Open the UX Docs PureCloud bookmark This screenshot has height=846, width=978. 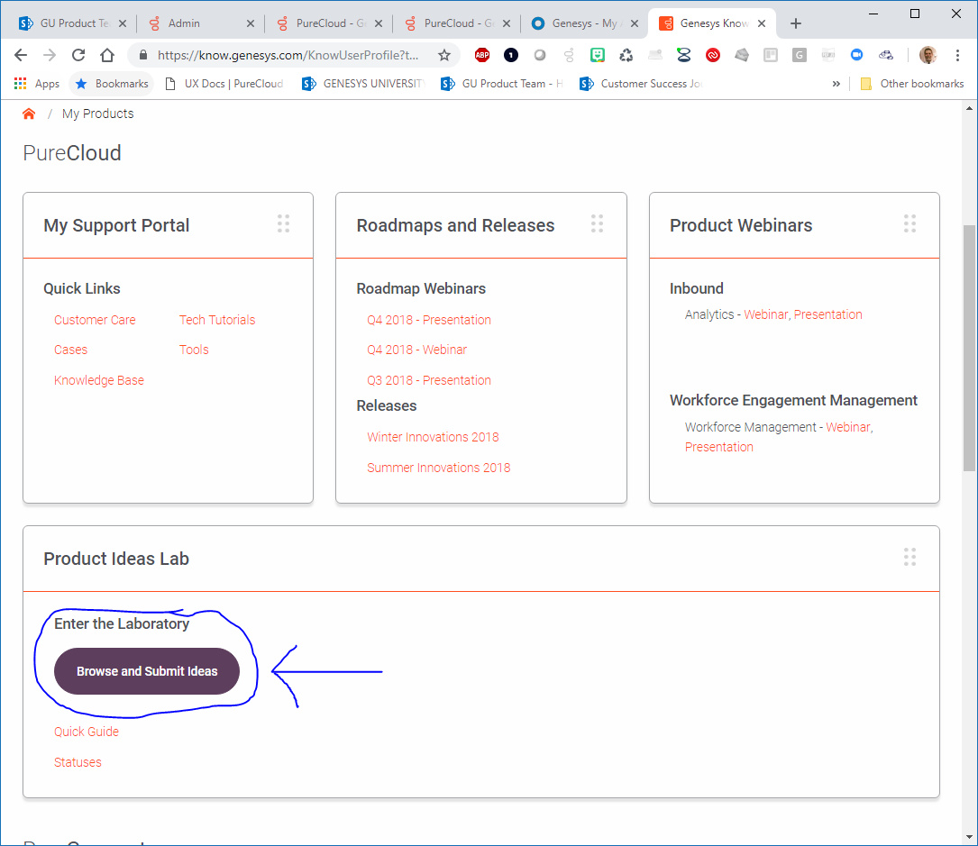tap(224, 84)
